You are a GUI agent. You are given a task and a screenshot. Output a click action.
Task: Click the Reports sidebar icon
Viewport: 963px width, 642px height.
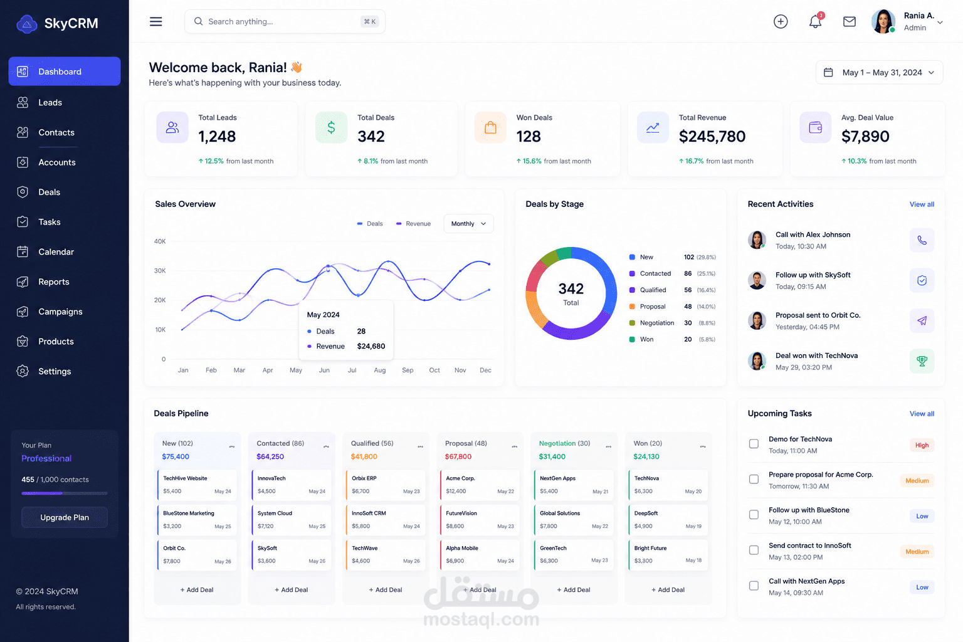(23, 282)
